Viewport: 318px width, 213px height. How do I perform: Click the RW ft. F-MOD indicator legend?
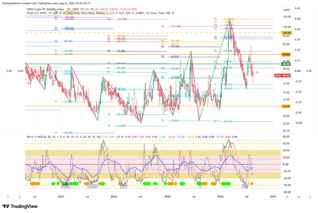63,137
